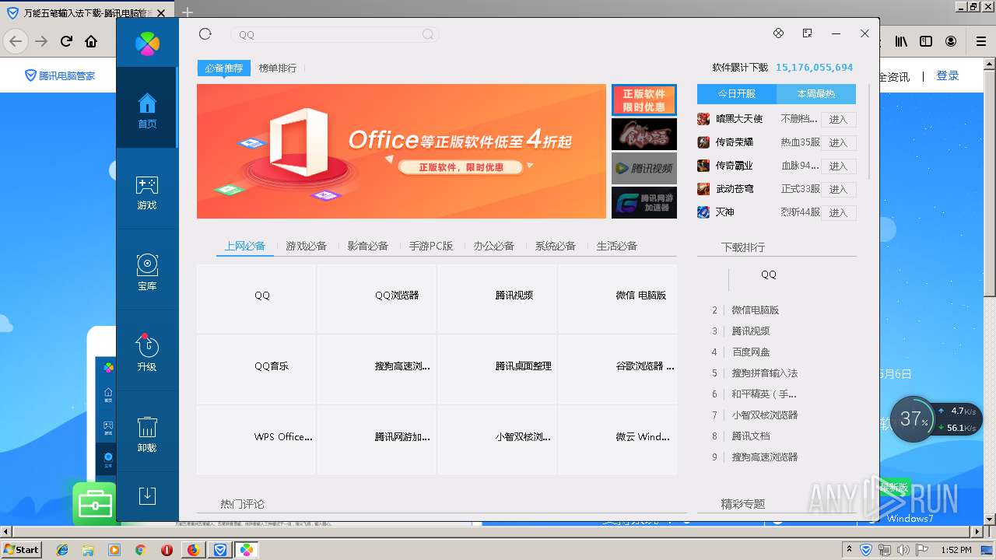Image resolution: width=996 pixels, height=560 pixels.
Task: Open the QQ浏览器 software tile
Action: pyautogui.click(x=377, y=299)
